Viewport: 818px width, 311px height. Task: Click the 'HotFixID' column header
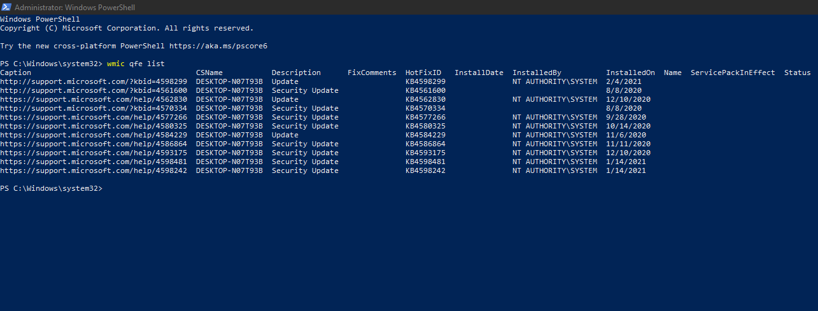pos(423,73)
